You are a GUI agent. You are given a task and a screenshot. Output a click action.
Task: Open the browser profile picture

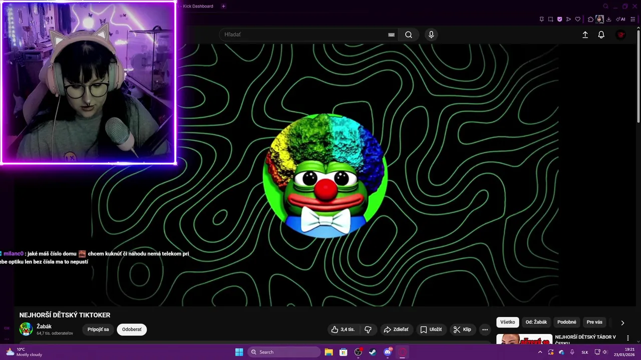[599, 19]
